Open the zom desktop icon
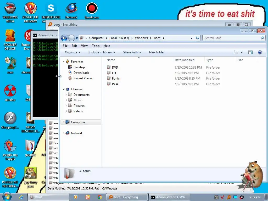268x201 pixels. click(x=10, y=65)
